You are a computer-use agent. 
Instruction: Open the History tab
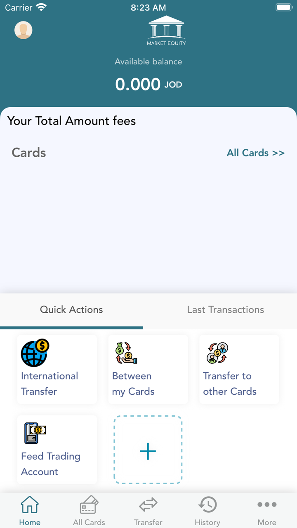(207, 511)
